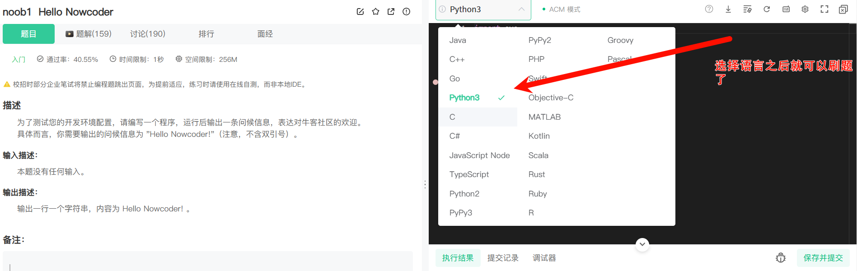Enter fullscreen mode icon
This screenshot has height=271, width=857.
point(824,9)
